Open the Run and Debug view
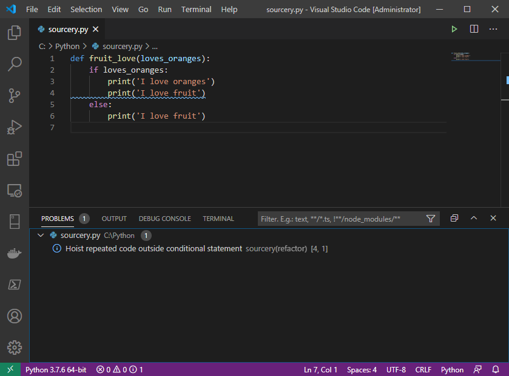Viewport: 509px width, 376px height. tap(15, 127)
